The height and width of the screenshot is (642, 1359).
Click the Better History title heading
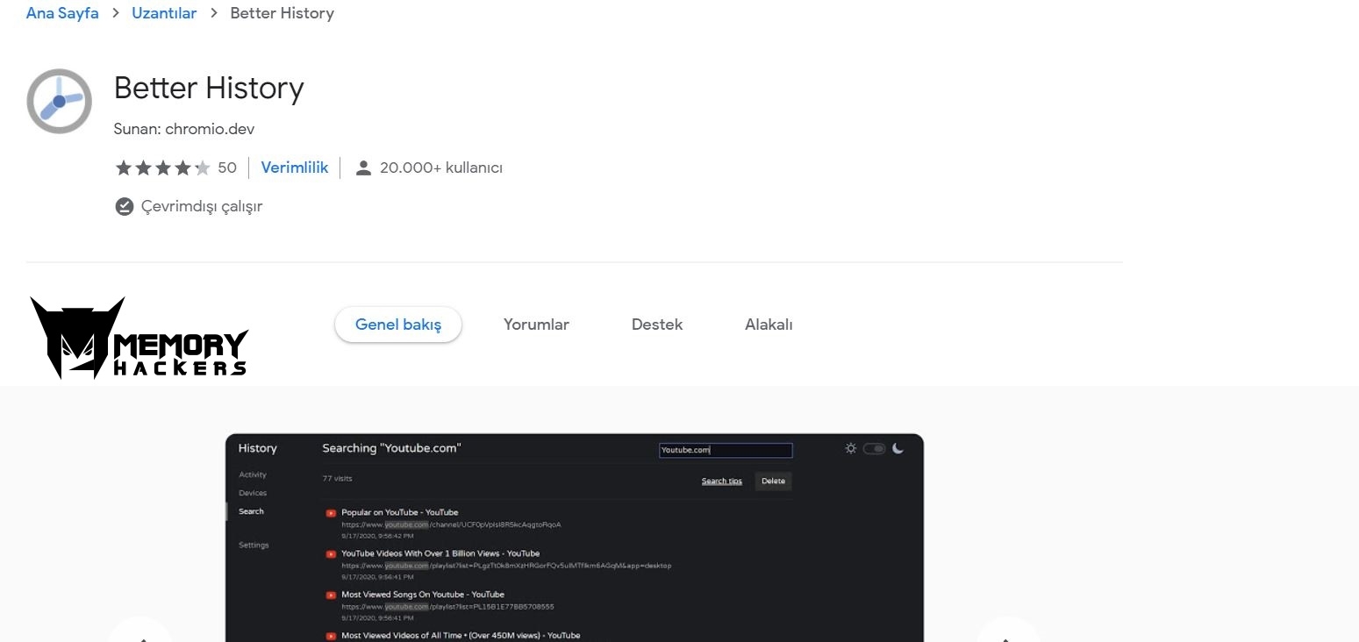(x=209, y=88)
